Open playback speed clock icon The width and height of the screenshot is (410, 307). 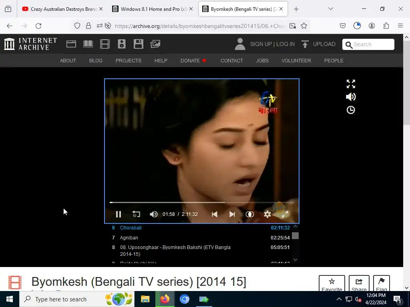[351, 110]
